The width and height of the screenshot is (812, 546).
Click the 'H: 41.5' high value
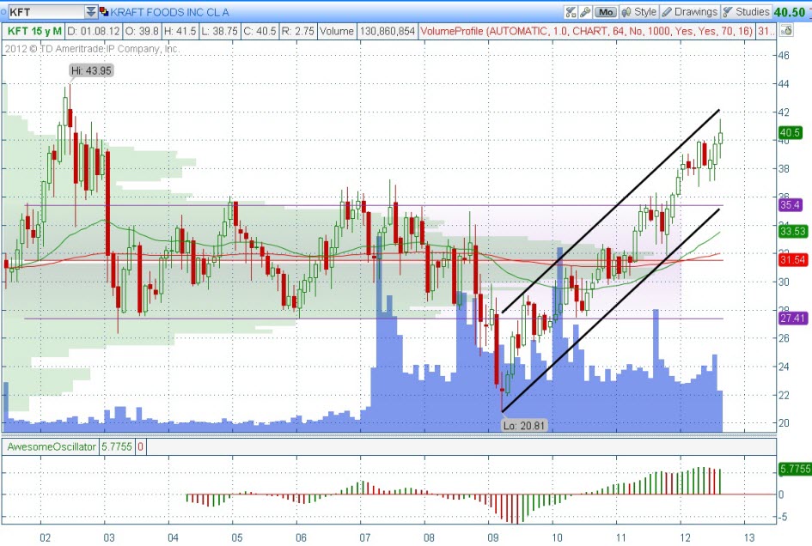180,31
